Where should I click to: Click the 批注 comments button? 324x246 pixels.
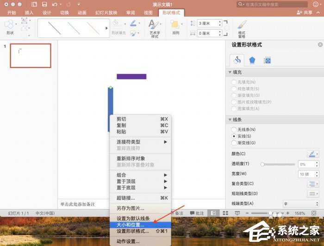pyautogui.click(x=197, y=213)
